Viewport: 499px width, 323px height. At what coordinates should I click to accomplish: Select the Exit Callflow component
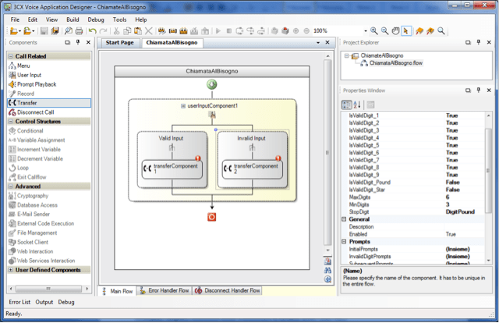[27, 177]
